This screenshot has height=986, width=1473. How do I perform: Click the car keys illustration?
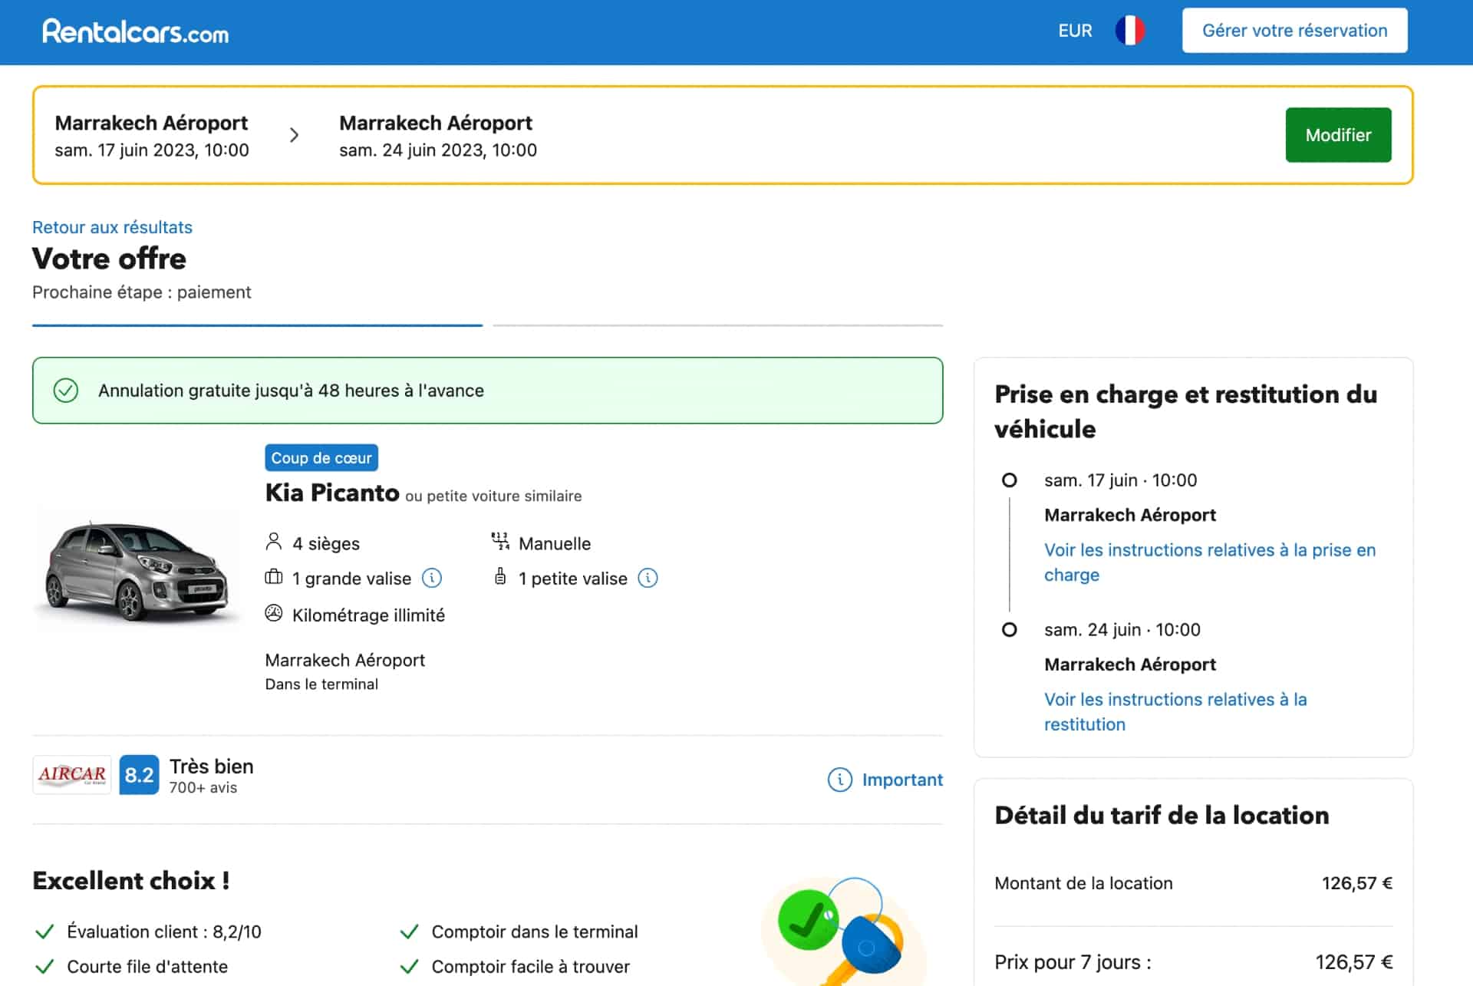pyautogui.click(x=844, y=932)
